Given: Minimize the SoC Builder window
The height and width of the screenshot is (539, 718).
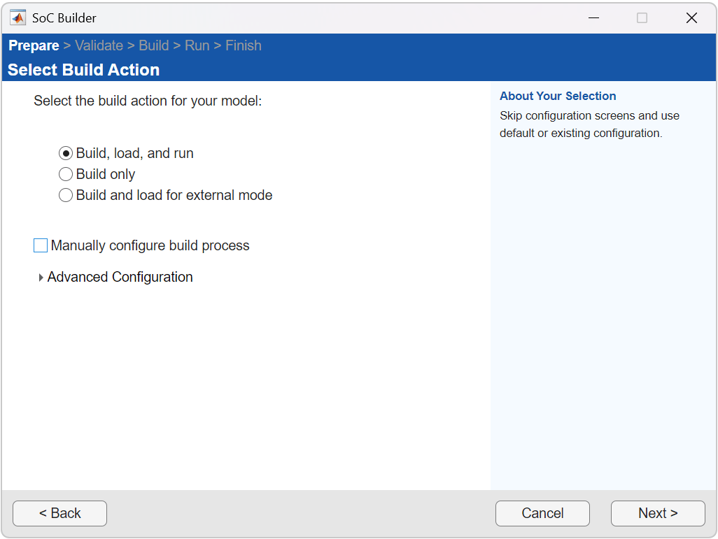Looking at the screenshot, I should [593, 18].
